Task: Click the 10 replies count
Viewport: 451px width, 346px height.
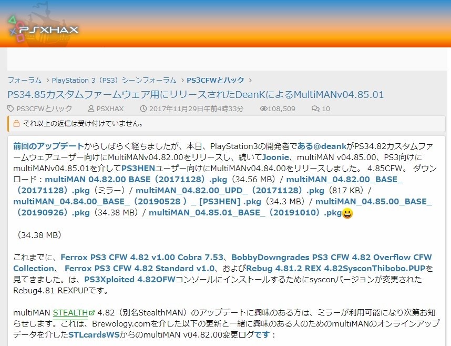Action: coord(326,108)
